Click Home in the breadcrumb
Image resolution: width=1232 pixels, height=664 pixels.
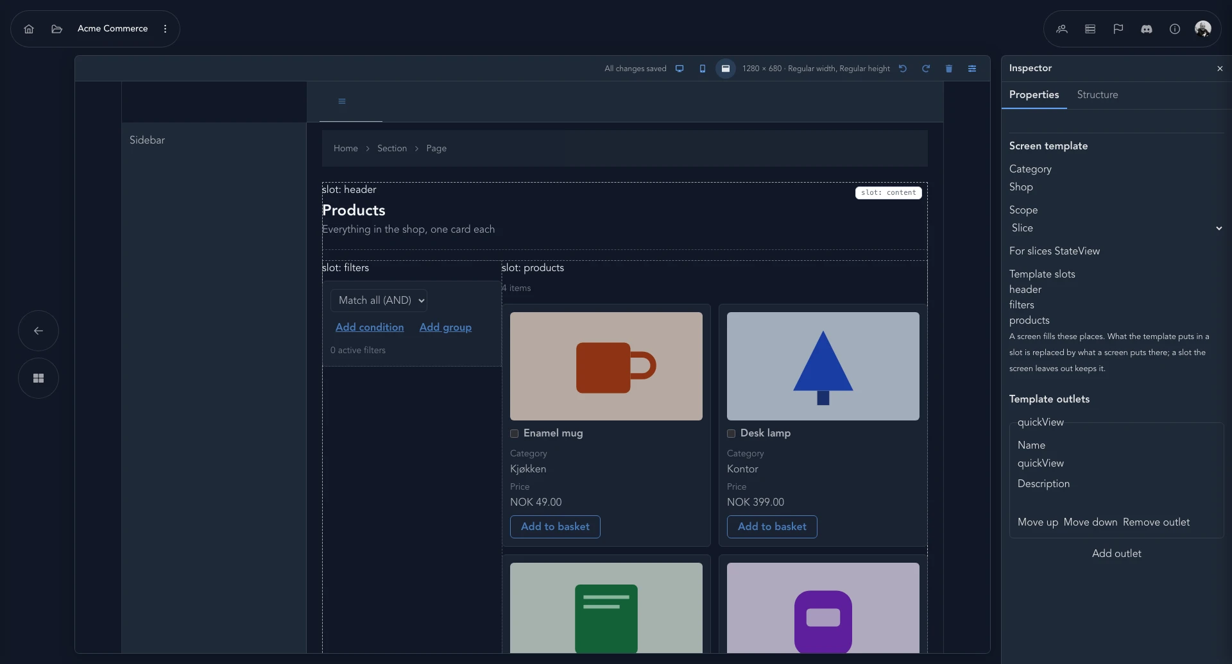346,149
